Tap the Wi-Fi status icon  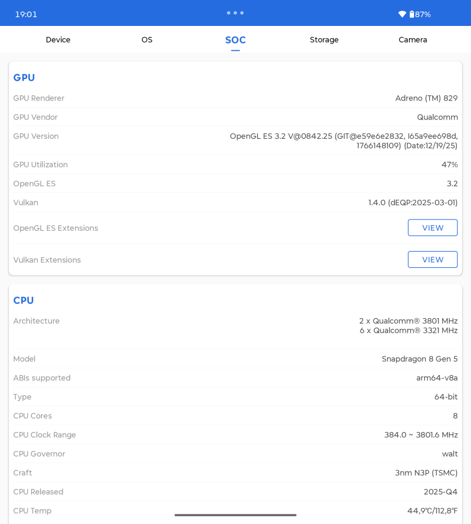click(402, 14)
